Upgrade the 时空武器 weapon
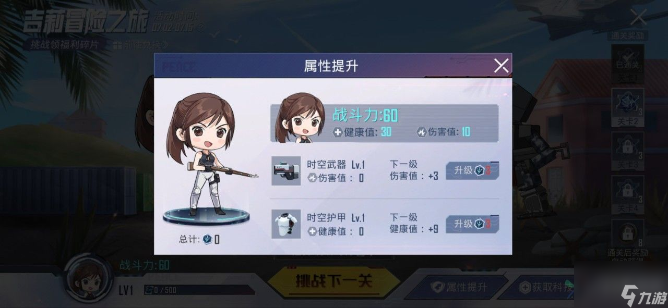Image resolution: width=668 pixels, height=308 pixels. click(472, 170)
